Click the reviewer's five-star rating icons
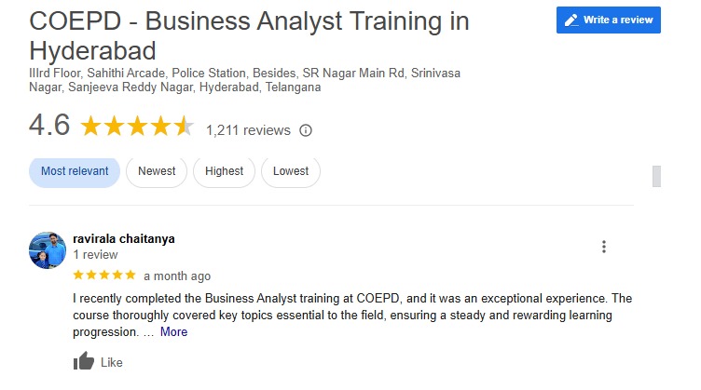The image size is (701, 390). [103, 276]
